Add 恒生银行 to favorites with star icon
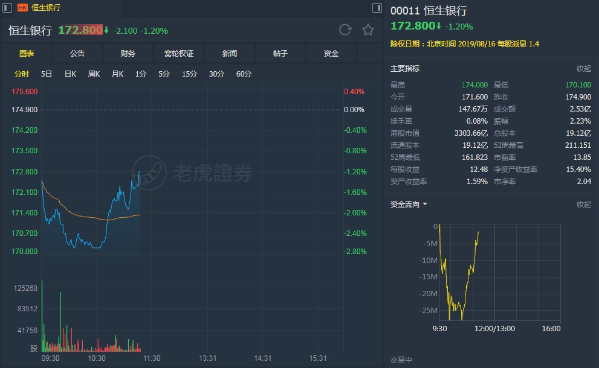This screenshot has width=599, height=368. [x=367, y=30]
